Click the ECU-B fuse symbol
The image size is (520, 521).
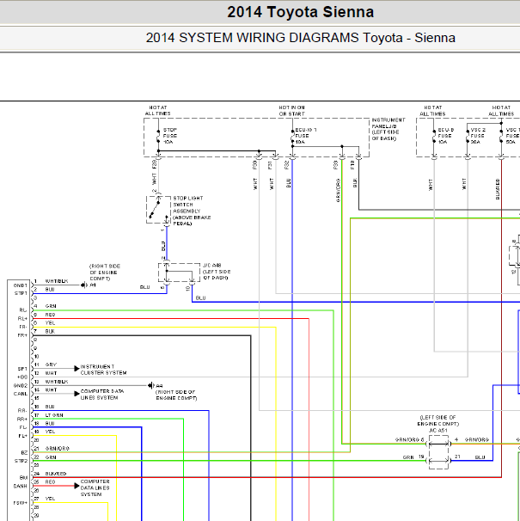coord(434,136)
